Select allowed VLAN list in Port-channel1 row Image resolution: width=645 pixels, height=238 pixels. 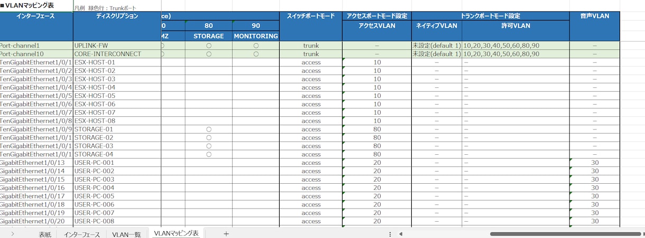[515, 46]
